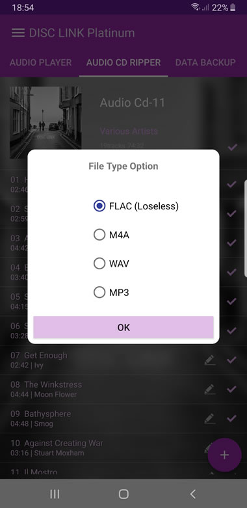Open Android recent apps button

tap(55, 494)
